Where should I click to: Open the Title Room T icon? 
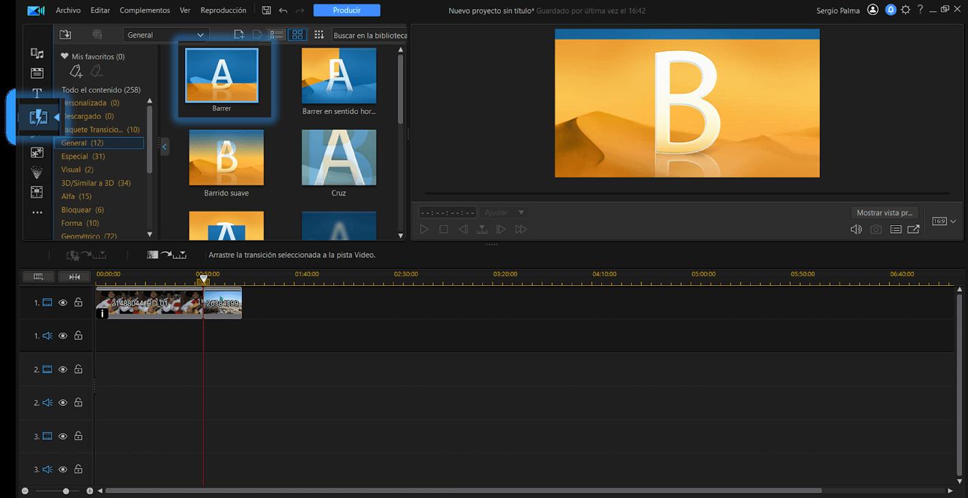(37, 93)
